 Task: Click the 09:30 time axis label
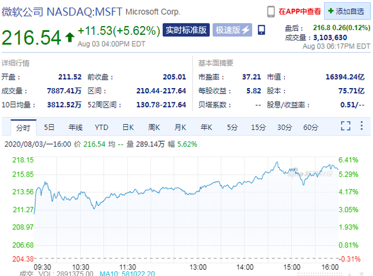tap(43, 267)
